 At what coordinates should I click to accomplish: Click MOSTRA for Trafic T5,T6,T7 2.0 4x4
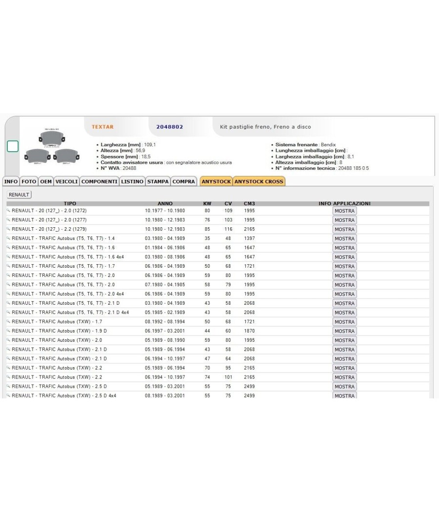tap(344, 294)
